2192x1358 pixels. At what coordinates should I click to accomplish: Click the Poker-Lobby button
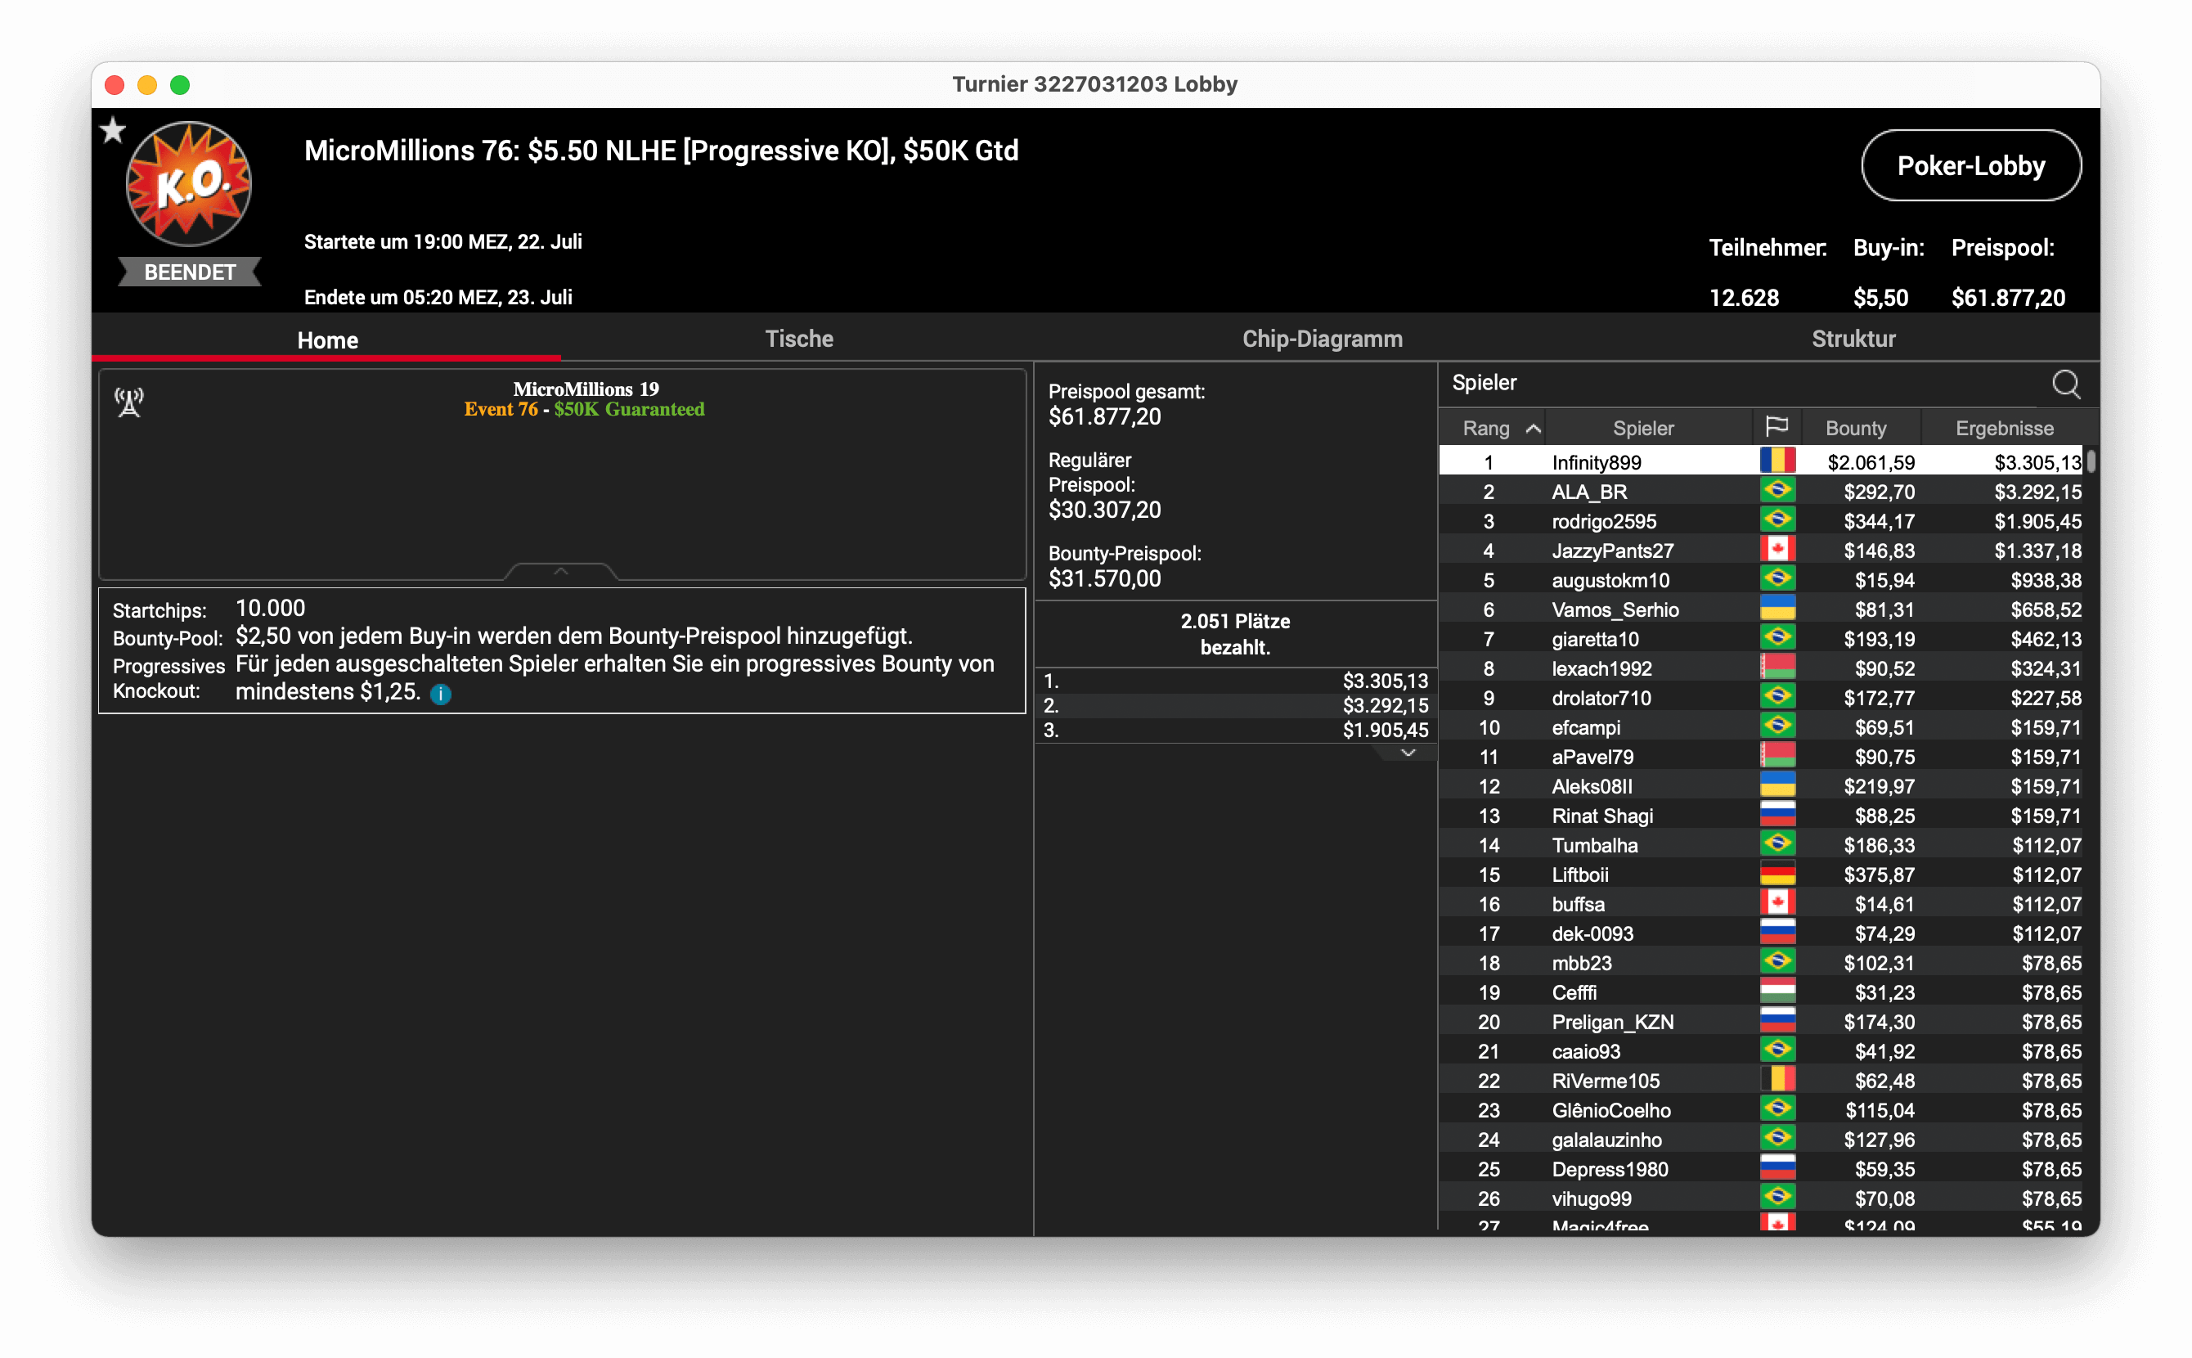pyautogui.click(x=1970, y=165)
